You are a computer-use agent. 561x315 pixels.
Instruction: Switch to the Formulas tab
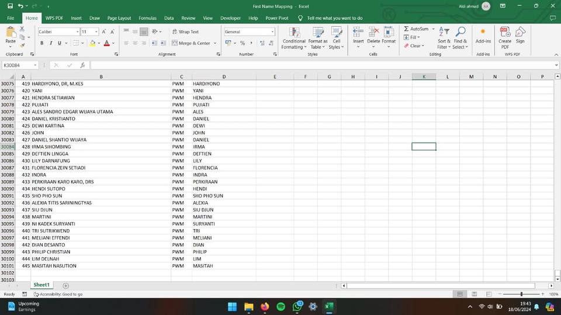147,18
